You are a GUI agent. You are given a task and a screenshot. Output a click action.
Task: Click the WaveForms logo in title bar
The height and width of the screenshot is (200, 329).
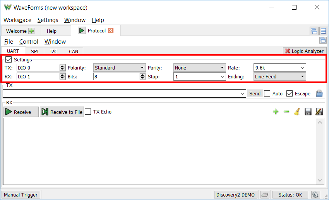point(8,8)
